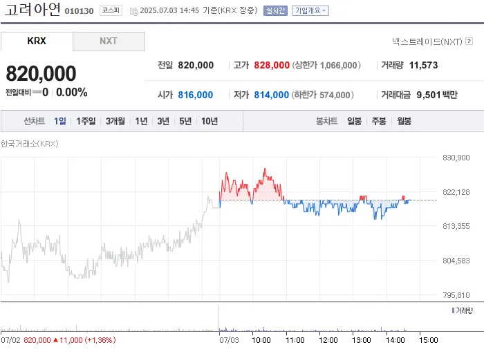Click the 넥스트레이드(NXT) link
The height and width of the screenshot is (356, 484).
click(427, 41)
